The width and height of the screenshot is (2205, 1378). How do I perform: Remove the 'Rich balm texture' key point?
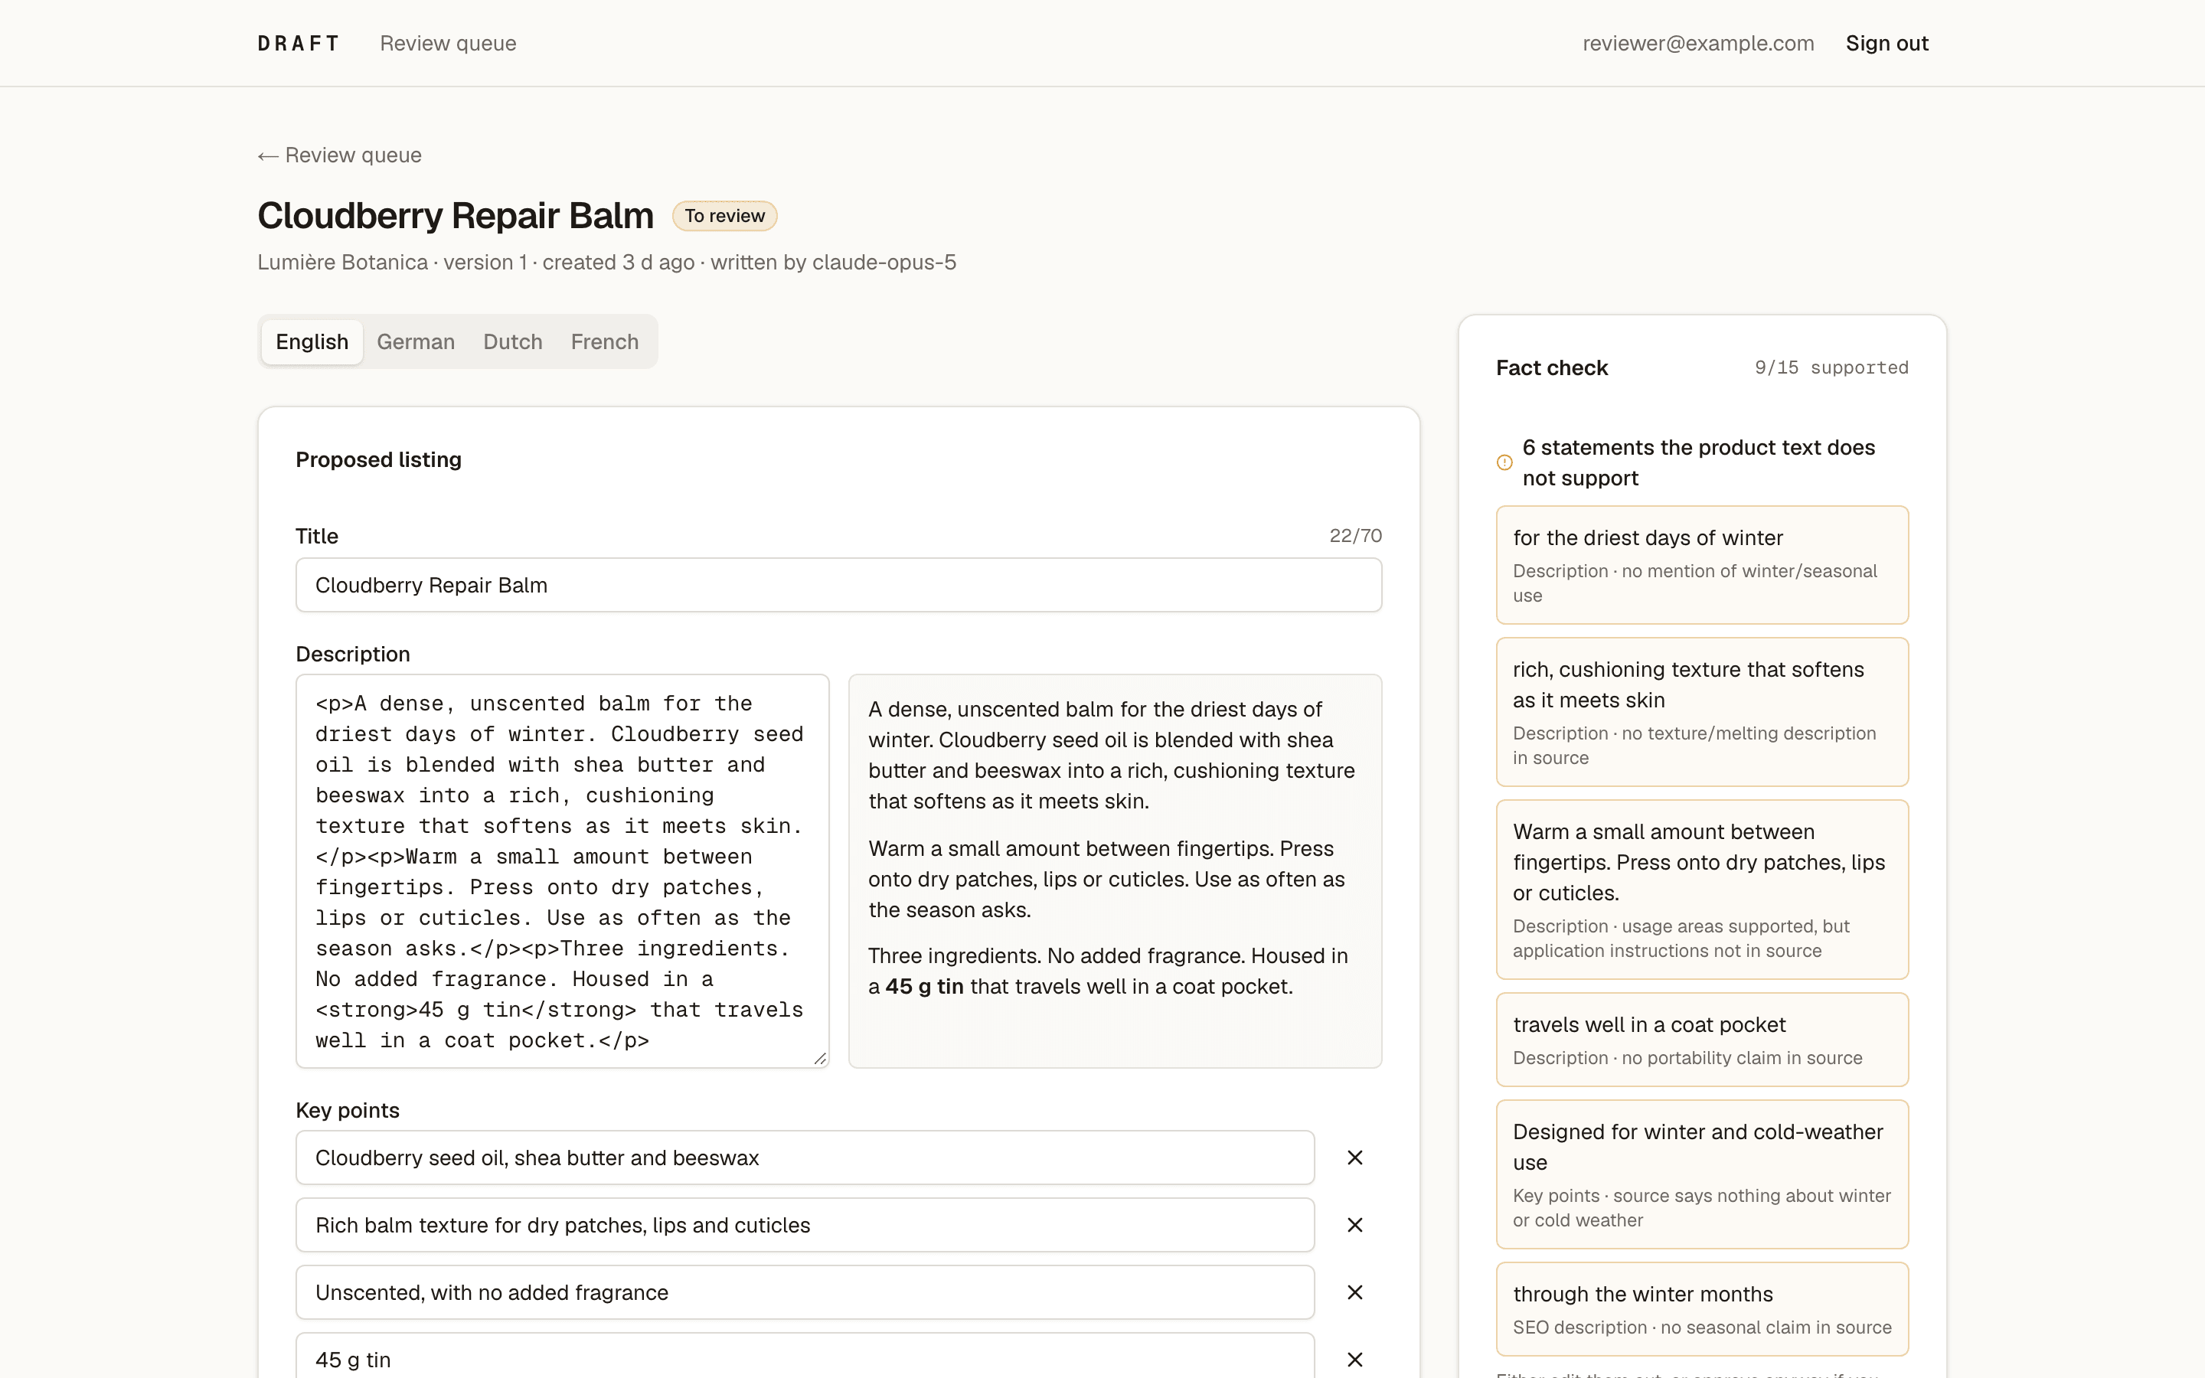pyautogui.click(x=1355, y=1225)
